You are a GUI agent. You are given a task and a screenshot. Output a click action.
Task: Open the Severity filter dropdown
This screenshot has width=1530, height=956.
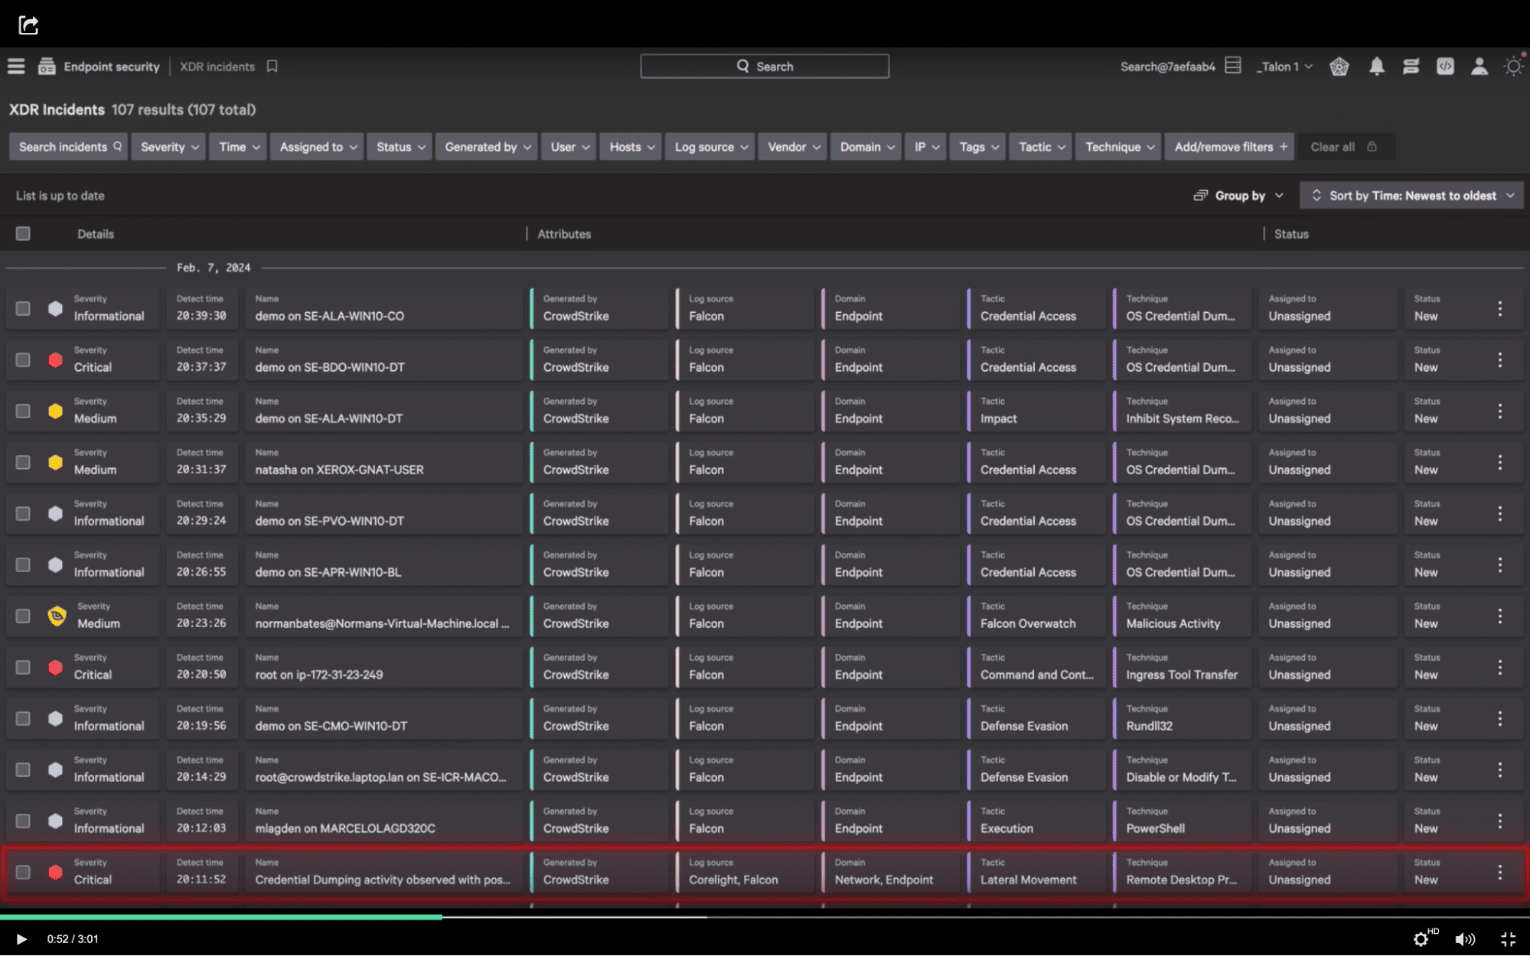(x=168, y=146)
